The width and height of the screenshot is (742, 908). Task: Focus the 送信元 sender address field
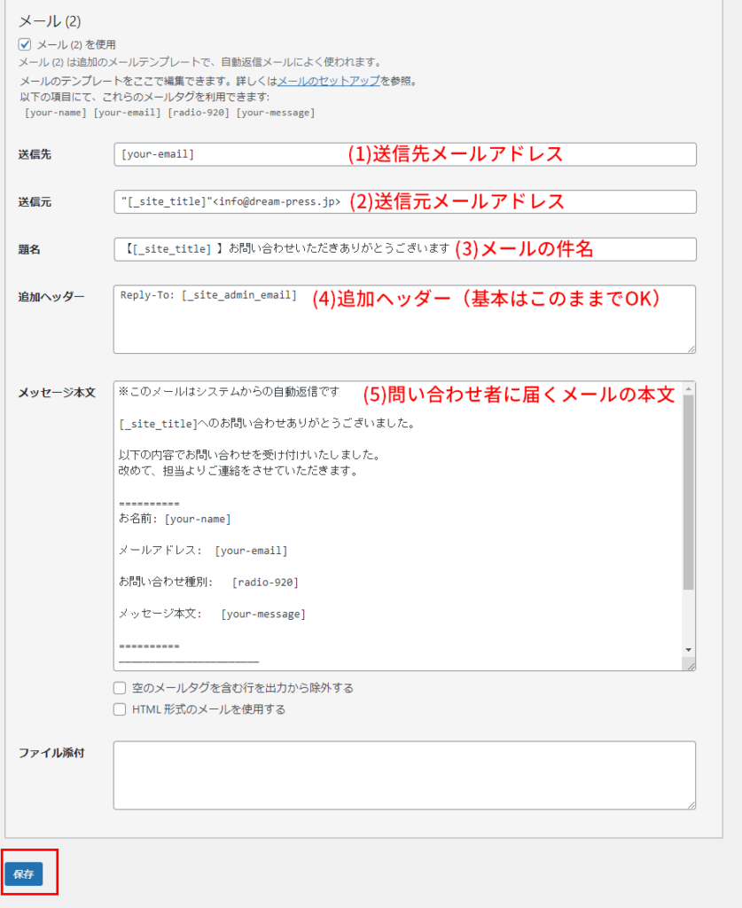tap(230, 202)
